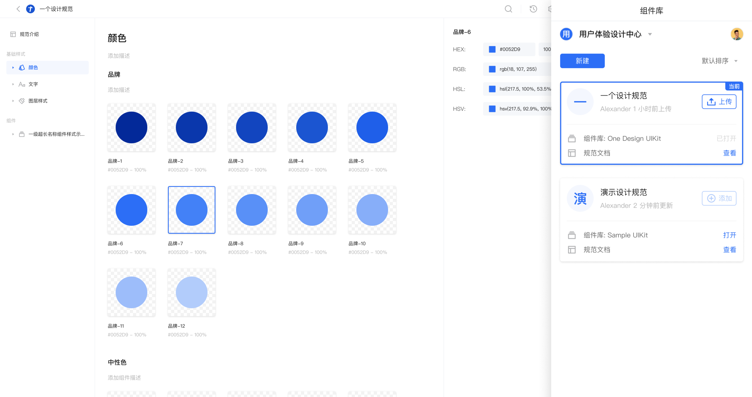Click 查看 link under 演示设计规范 card

coord(729,250)
